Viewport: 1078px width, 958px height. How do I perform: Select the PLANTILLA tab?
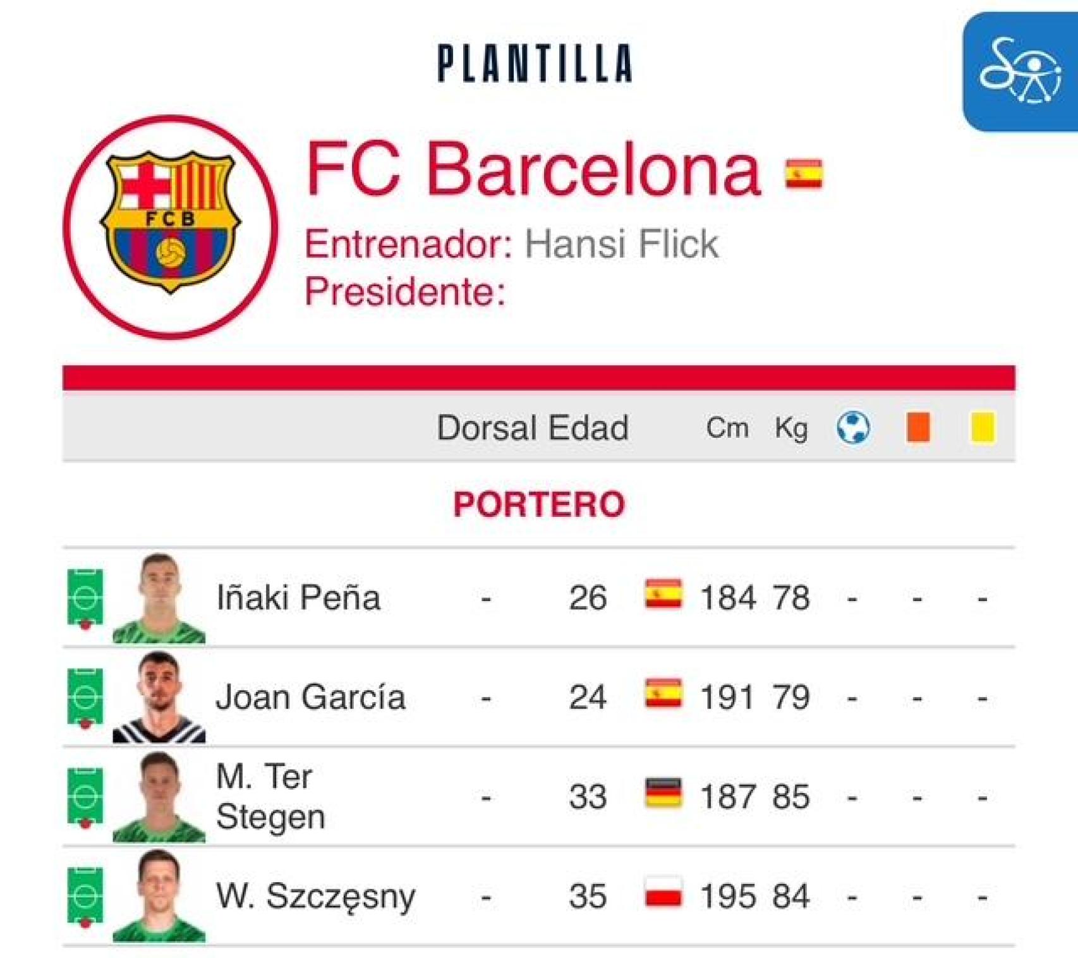tap(535, 63)
